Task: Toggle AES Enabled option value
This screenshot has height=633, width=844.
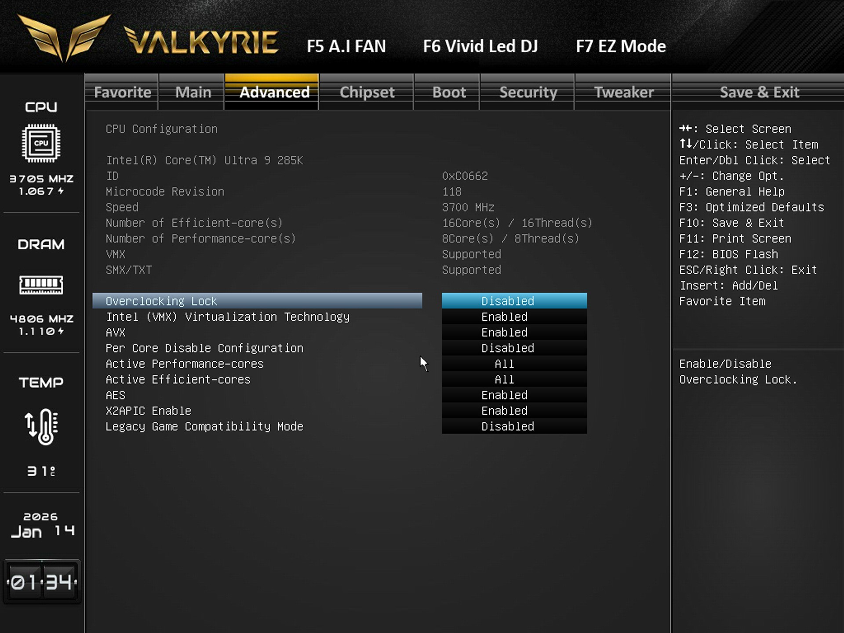Action: [x=514, y=395]
